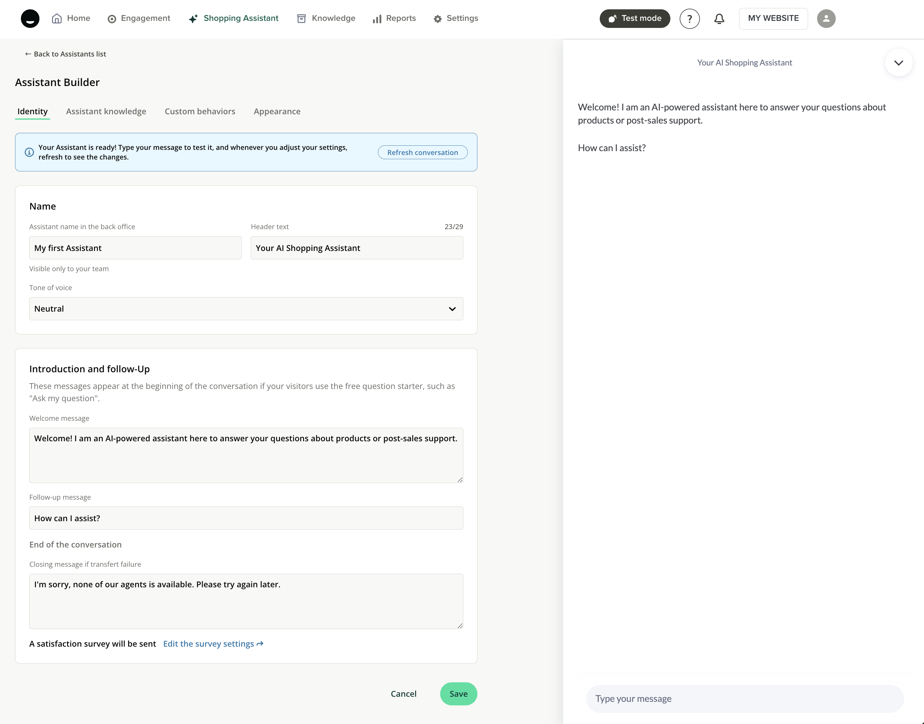The height and width of the screenshot is (724, 924).
Task: Toggle Test mode button
Action: click(x=635, y=19)
